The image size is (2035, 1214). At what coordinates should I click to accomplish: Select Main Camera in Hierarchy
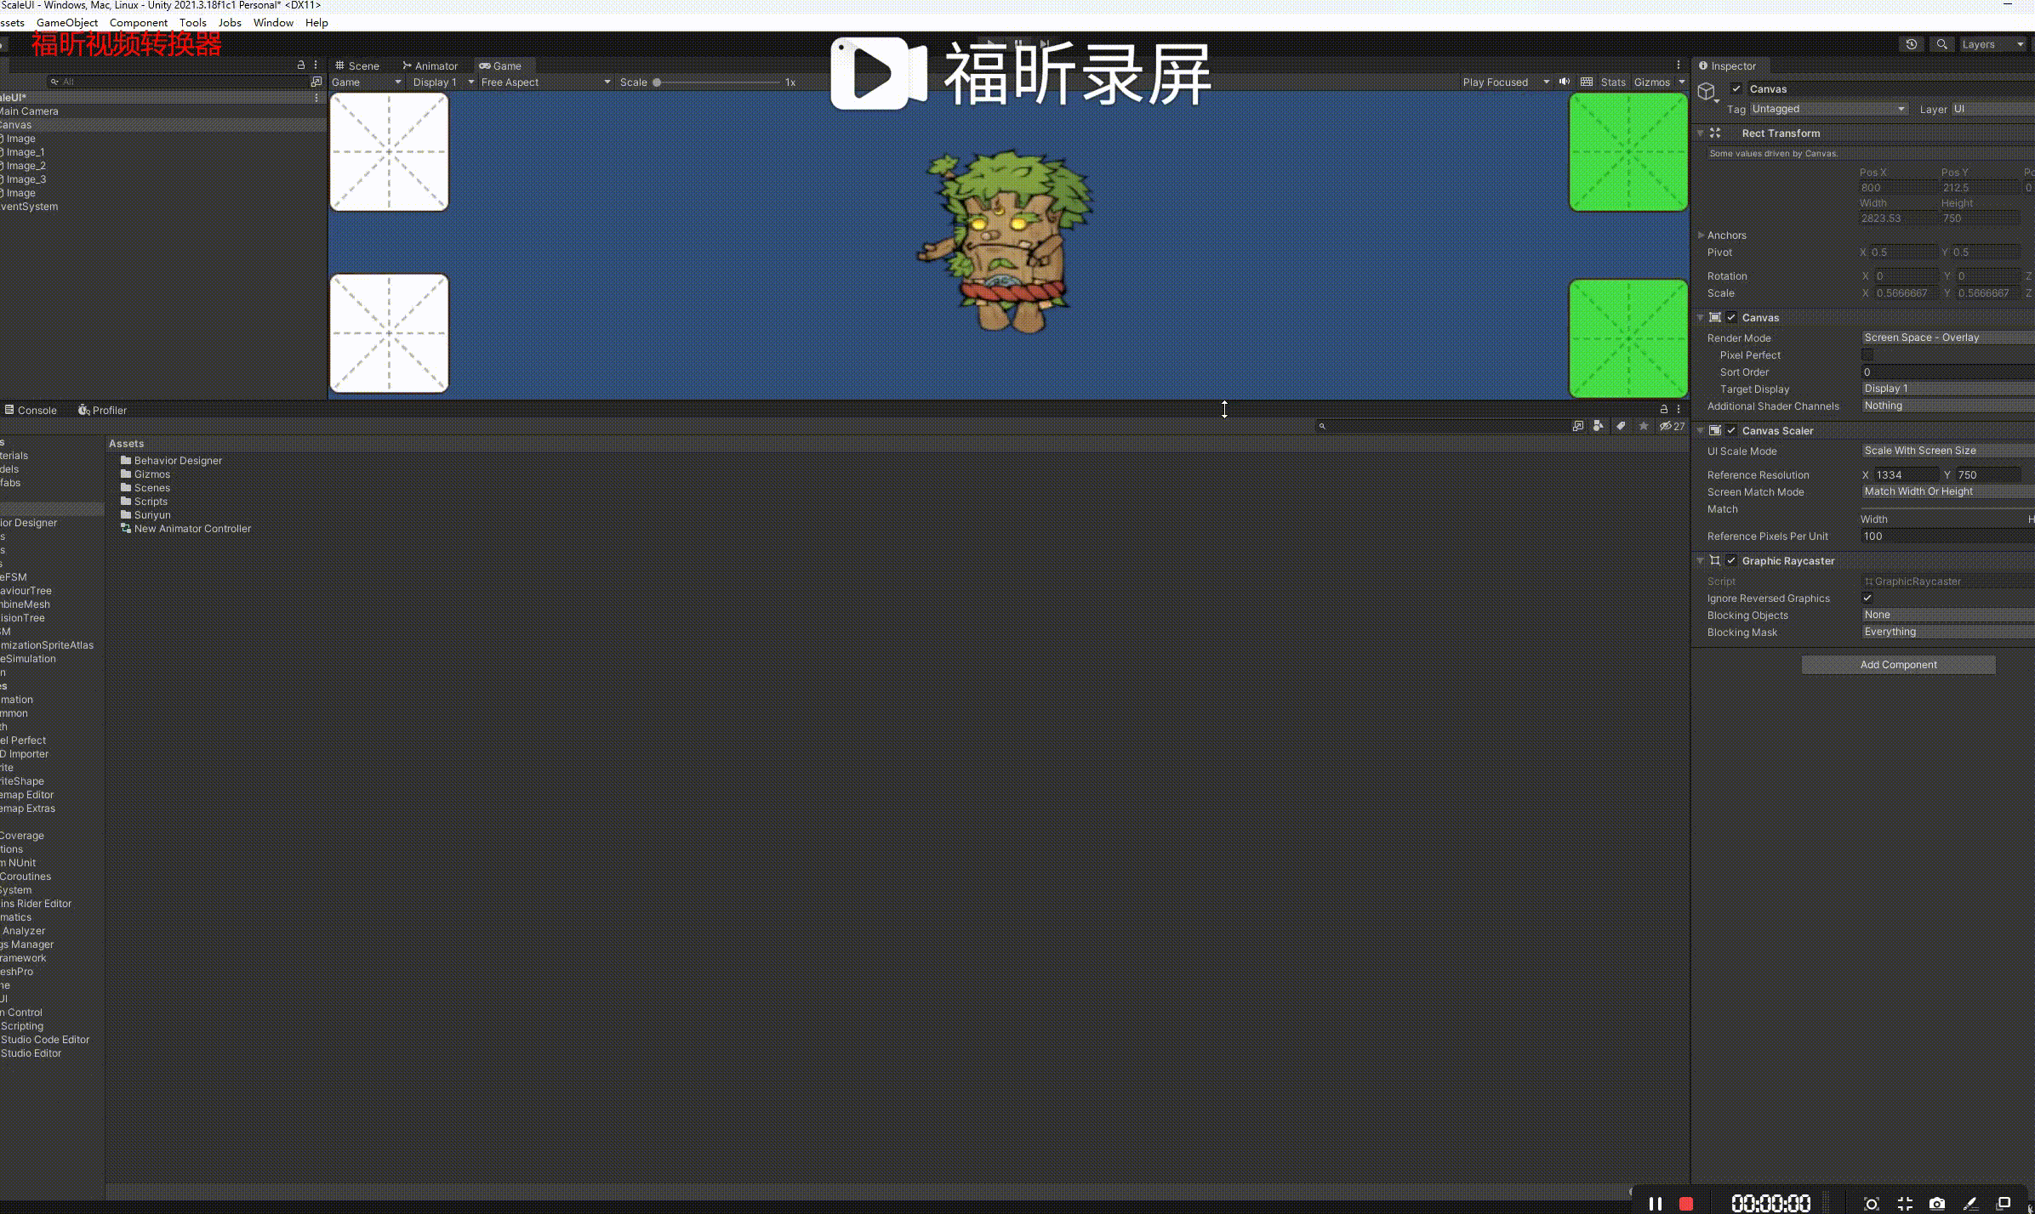click(x=29, y=111)
